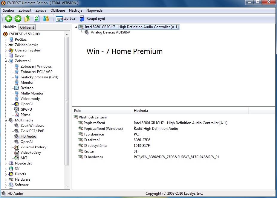Click the Zvukové kodeky icon
This screenshot has width=277, height=198.
coord(17,147)
